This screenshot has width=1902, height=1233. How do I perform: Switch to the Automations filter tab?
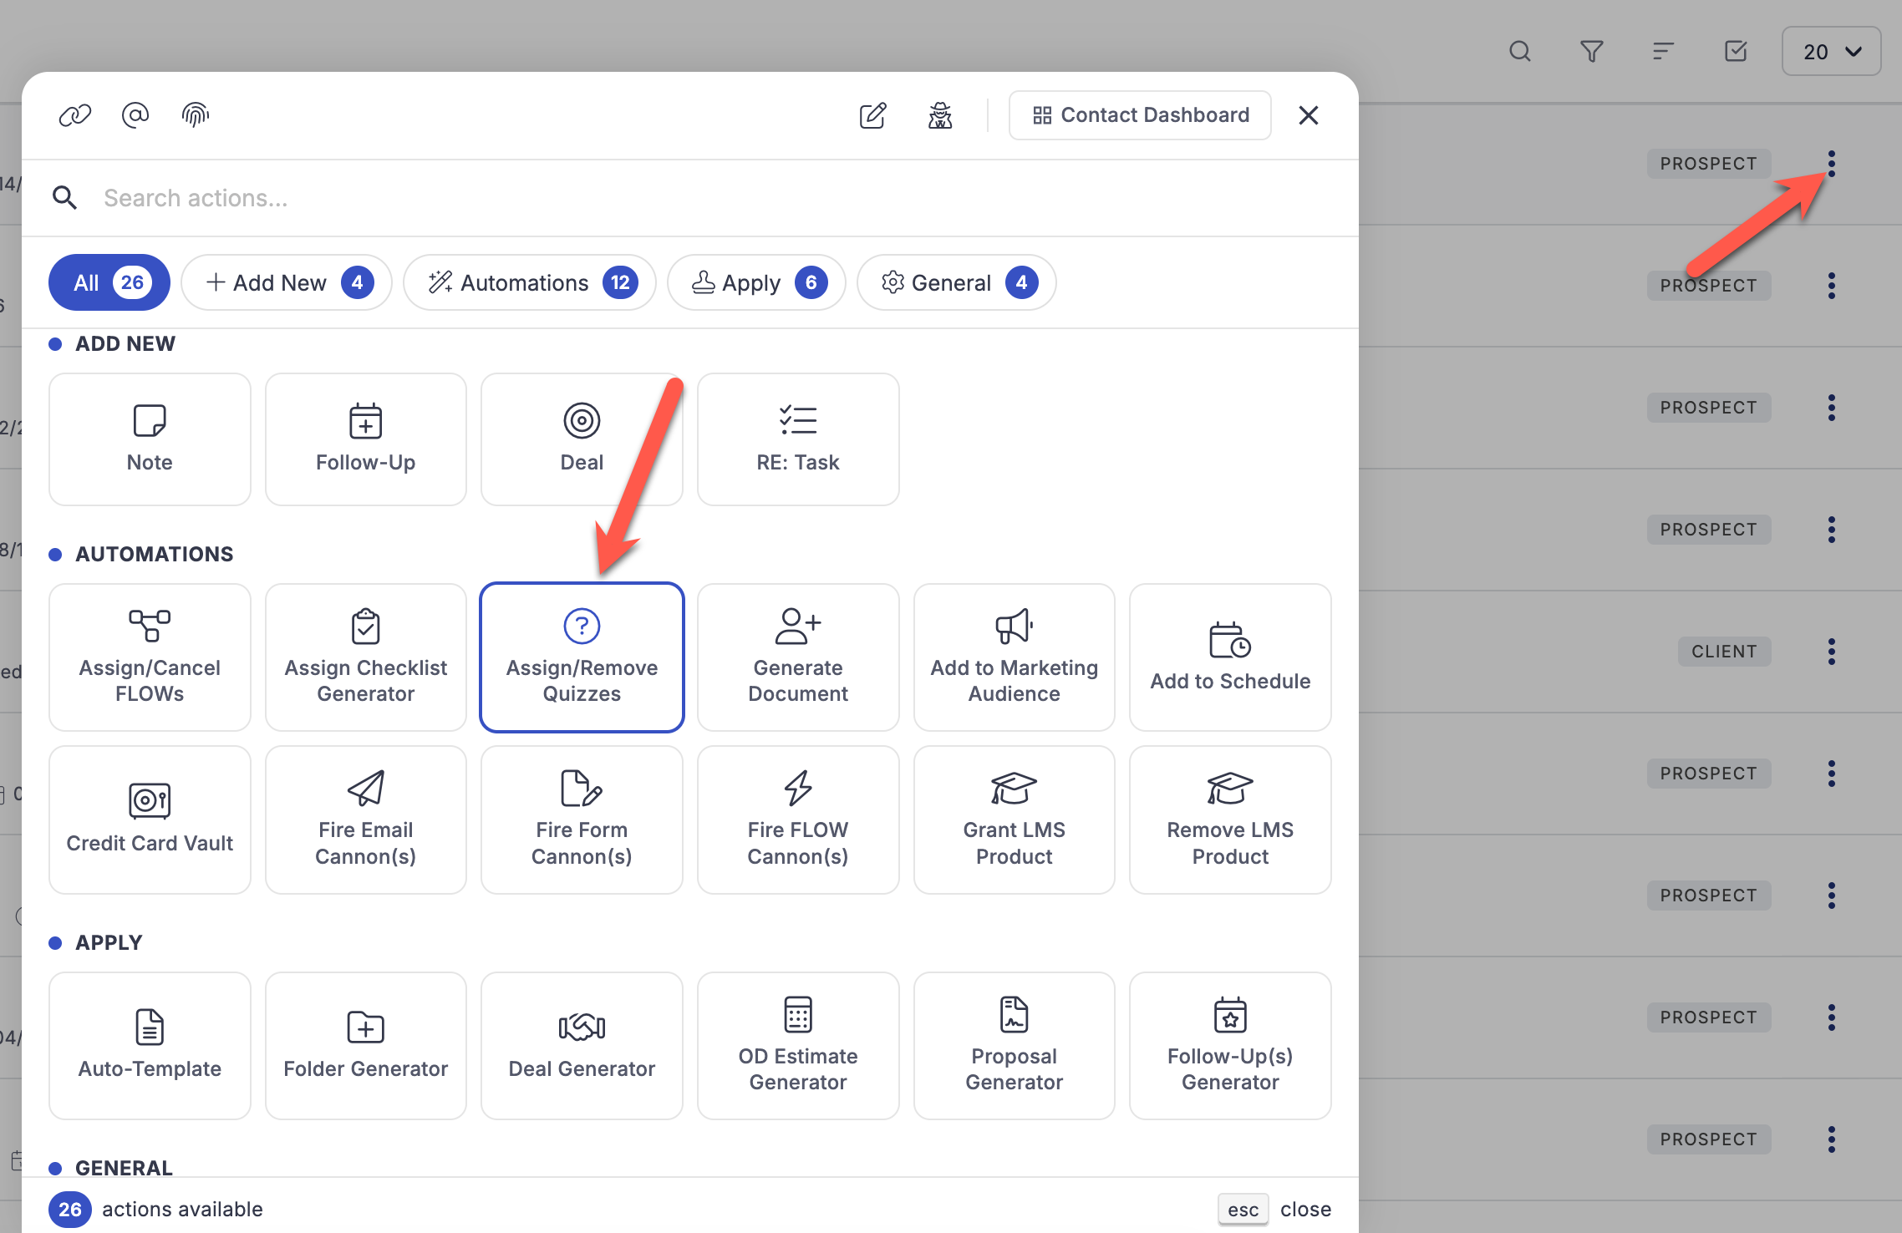point(530,282)
